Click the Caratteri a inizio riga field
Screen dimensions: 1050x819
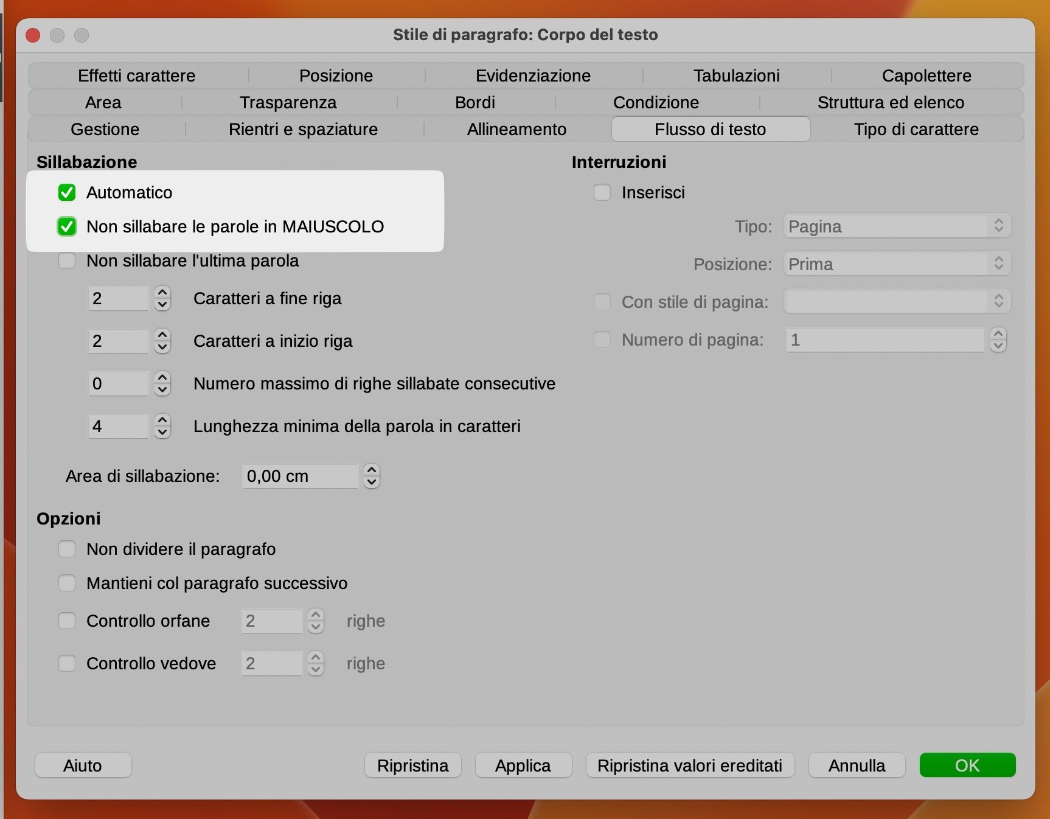pos(118,341)
